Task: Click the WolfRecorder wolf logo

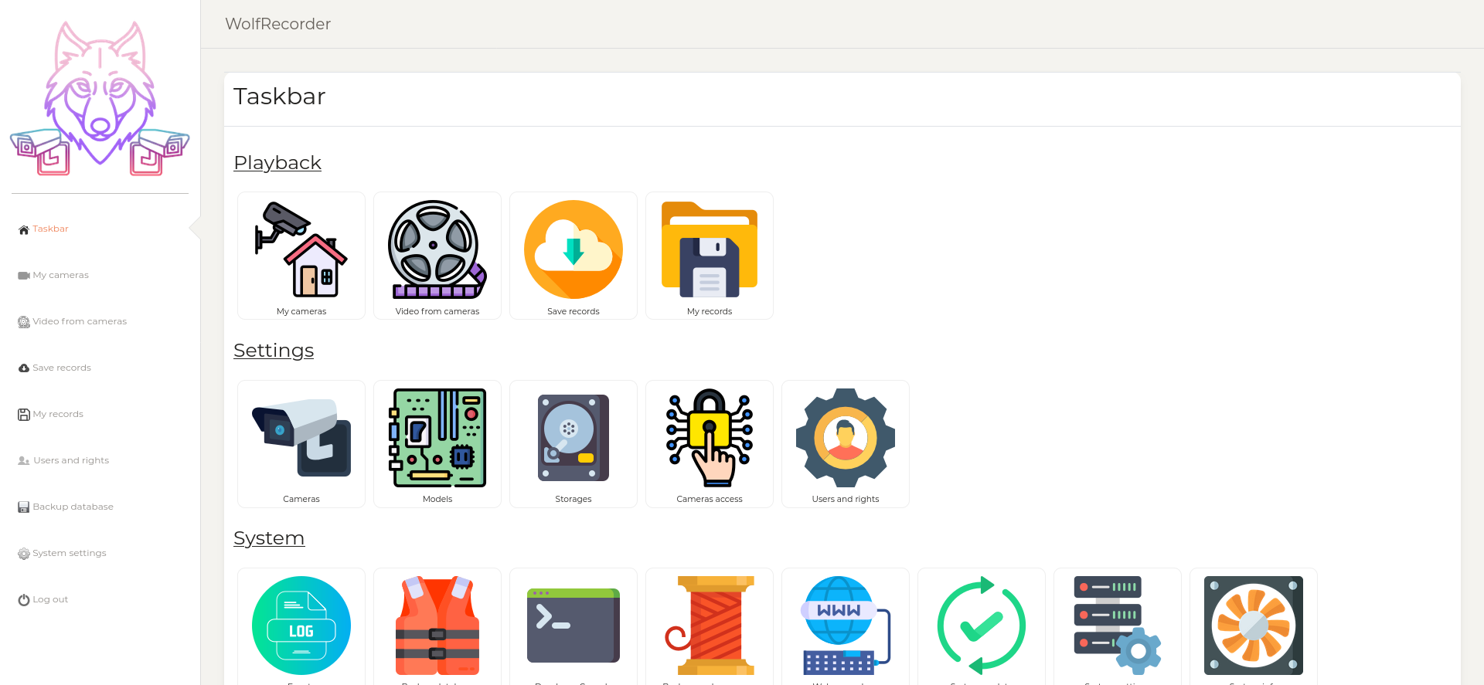Action: (x=100, y=99)
